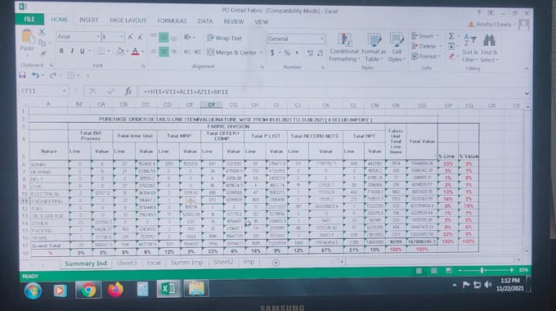Click Increase Decimal icon

pos(310,53)
